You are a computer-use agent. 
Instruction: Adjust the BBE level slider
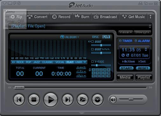point(101,45)
